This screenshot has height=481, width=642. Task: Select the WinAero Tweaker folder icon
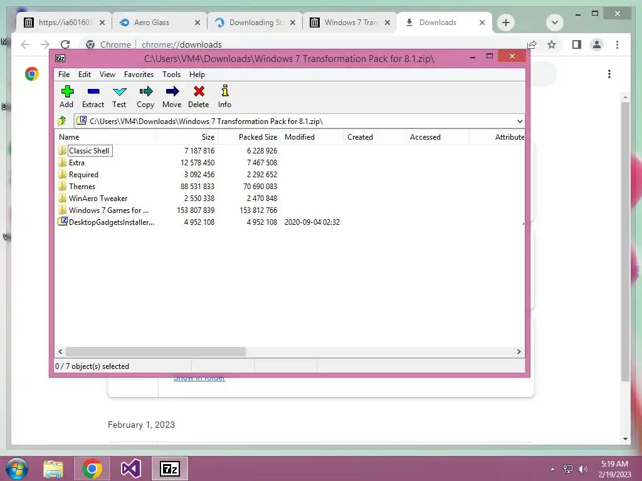click(x=62, y=198)
